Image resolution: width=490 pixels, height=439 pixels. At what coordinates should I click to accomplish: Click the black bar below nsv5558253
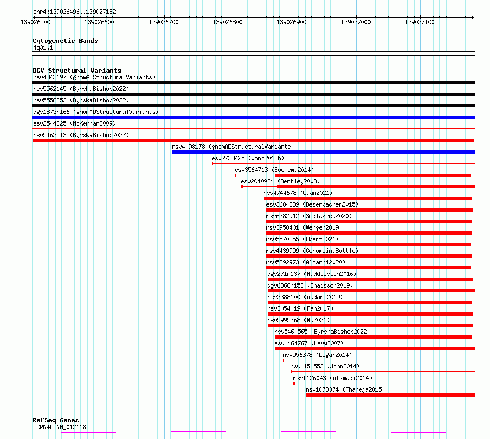click(253, 106)
